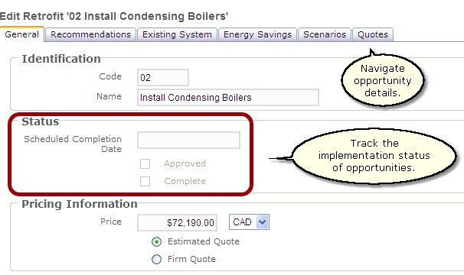This screenshot has height=275, width=464.
Task: Switch to the General tab
Action: pyautogui.click(x=22, y=34)
